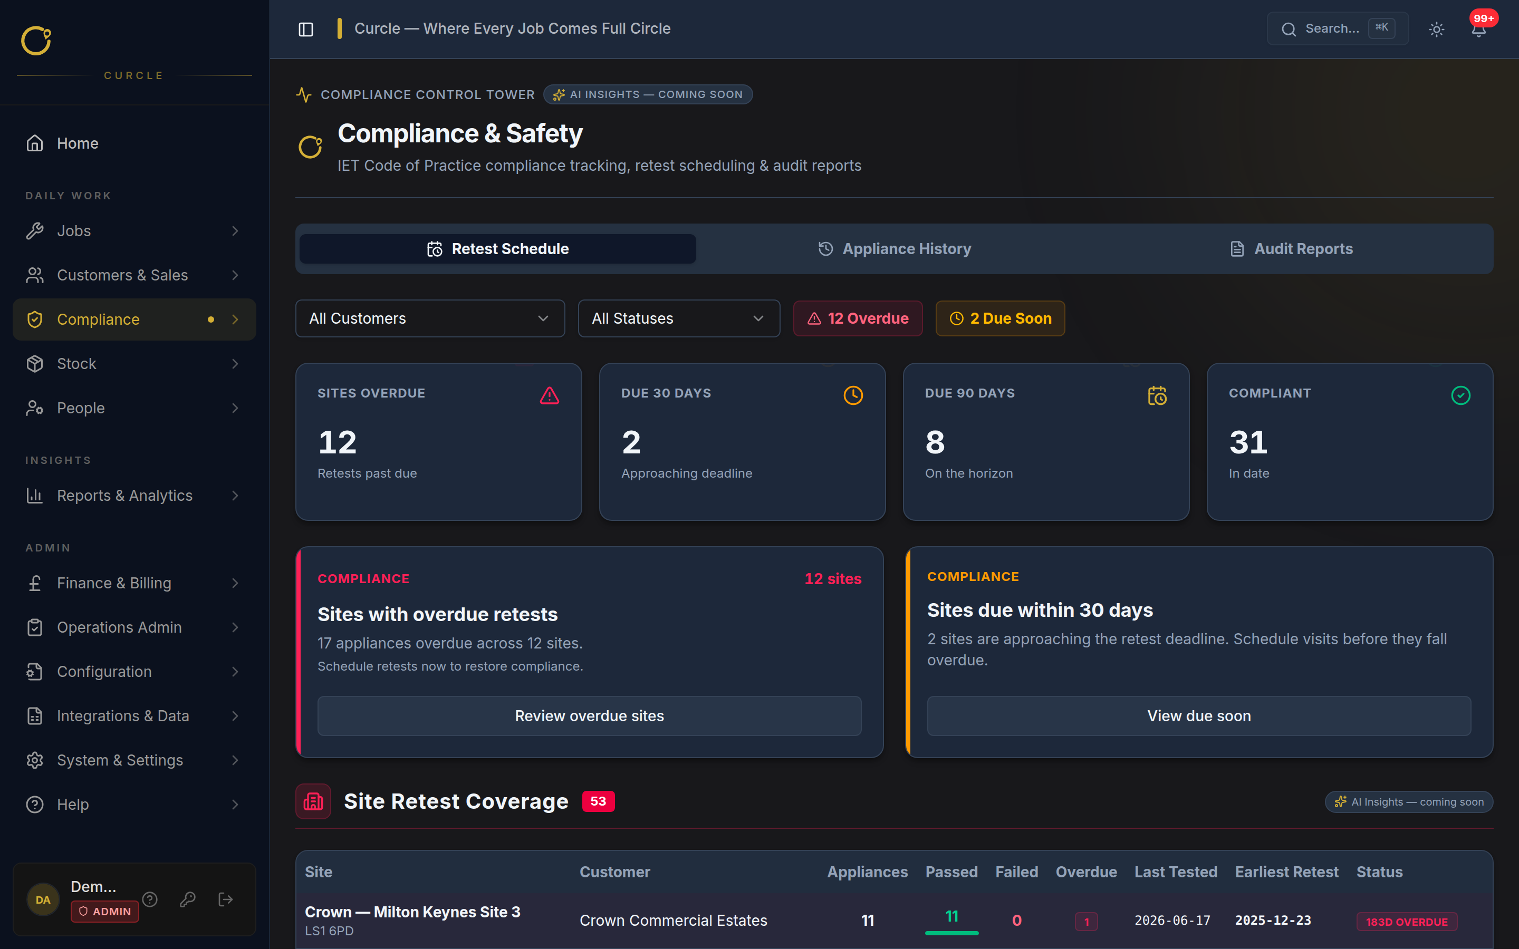
Task: Open Help menu item in sidebar
Action: click(x=134, y=804)
